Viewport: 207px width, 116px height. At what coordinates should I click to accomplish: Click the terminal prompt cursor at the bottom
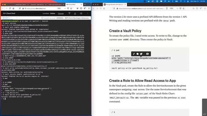(5, 99)
